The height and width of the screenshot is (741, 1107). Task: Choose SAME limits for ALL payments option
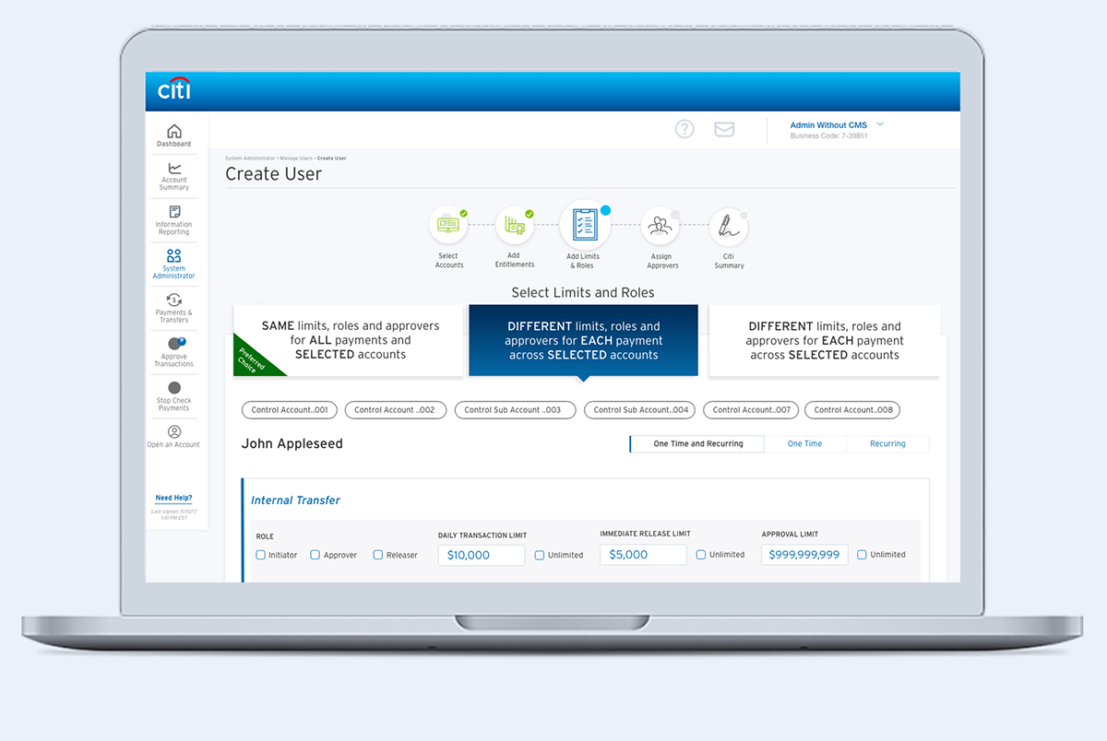(x=348, y=340)
